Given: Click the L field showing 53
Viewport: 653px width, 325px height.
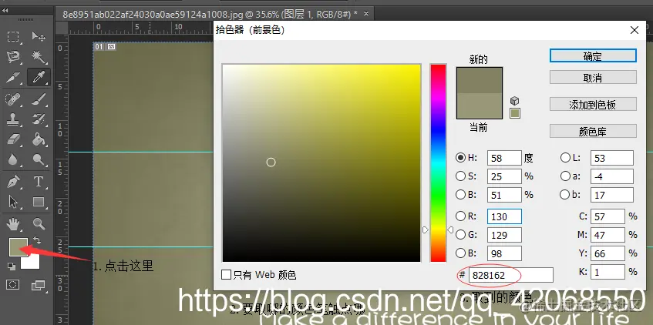Looking at the screenshot, I should (612, 158).
